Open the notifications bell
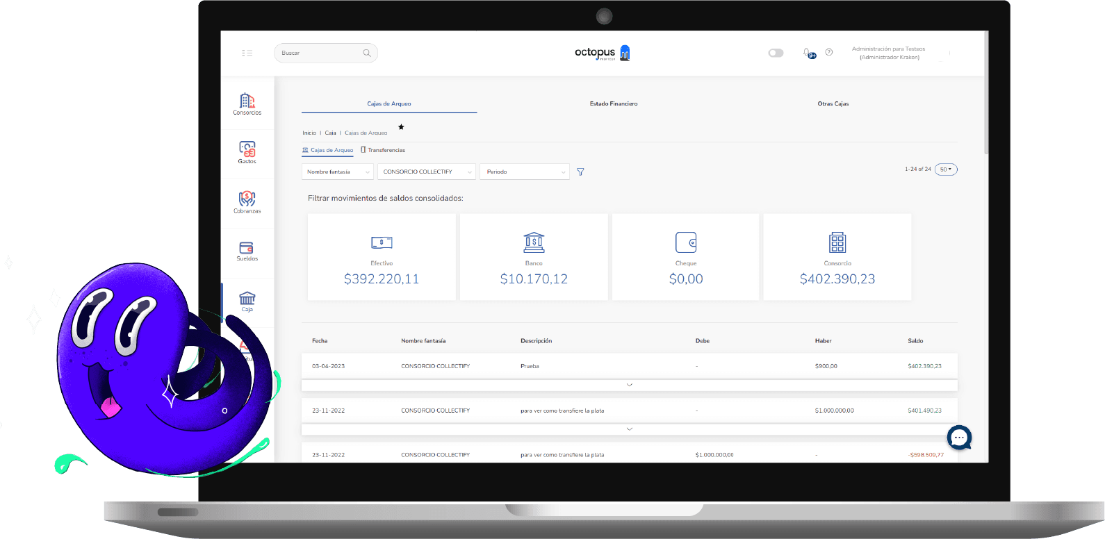 808,53
